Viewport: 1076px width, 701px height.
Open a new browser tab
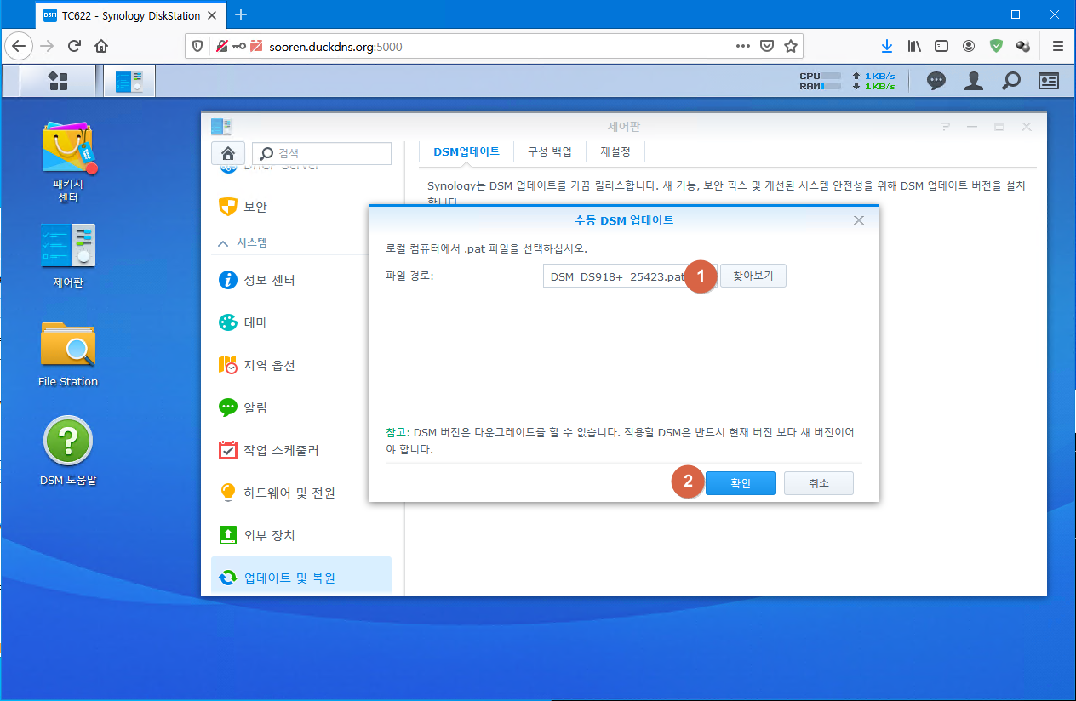coord(241,14)
